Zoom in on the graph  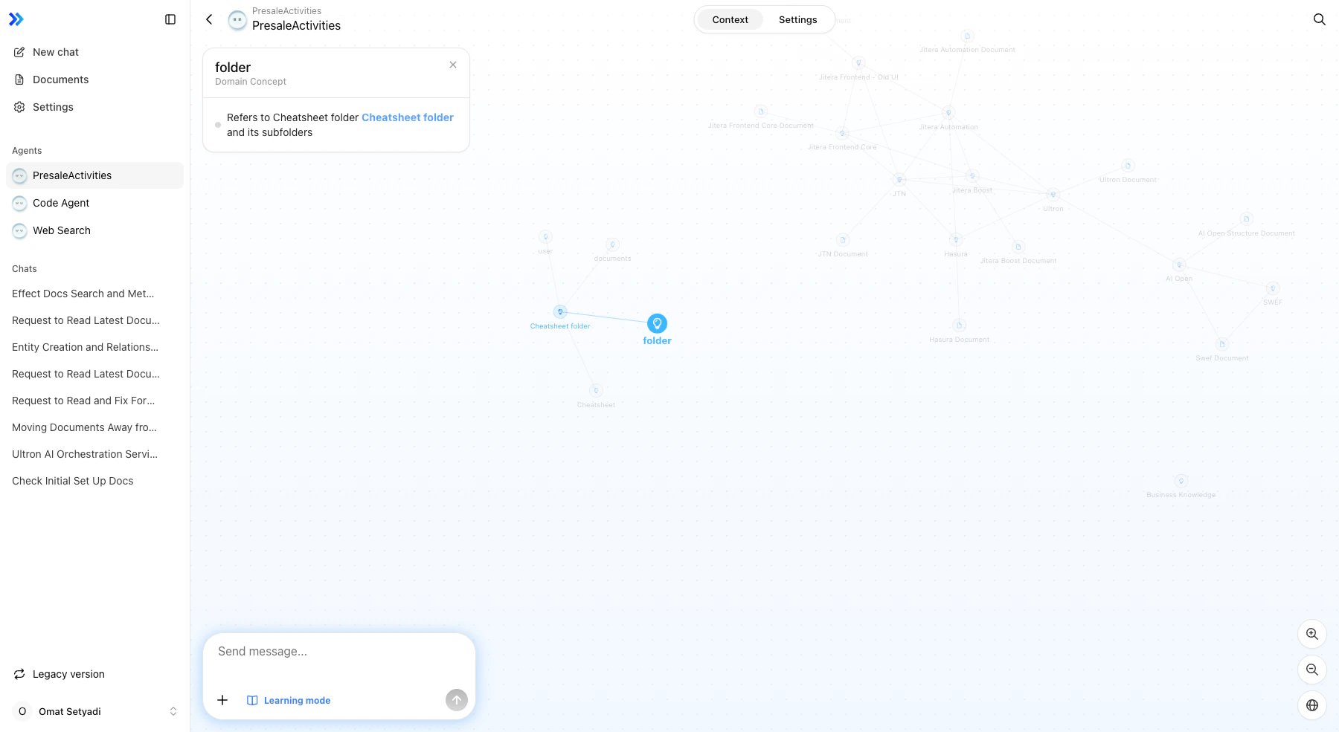[x=1312, y=634]
